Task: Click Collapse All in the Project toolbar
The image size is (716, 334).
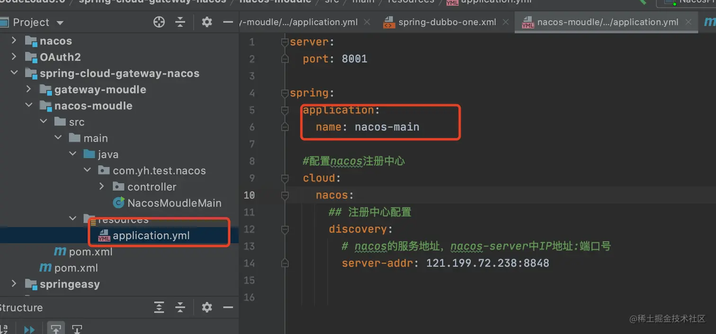Action: tap(180, 22)
